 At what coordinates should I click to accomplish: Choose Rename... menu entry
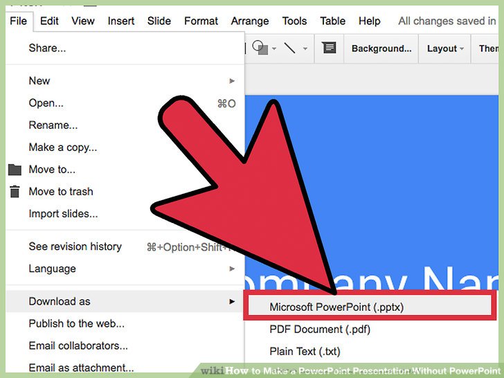(125, 125)
